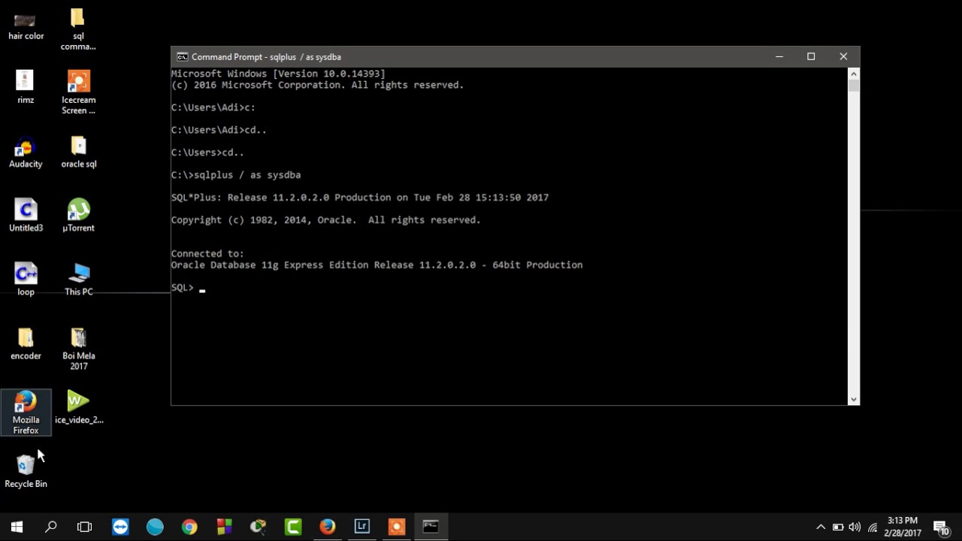Open This PC desktop icon

[x=78, y=280]
